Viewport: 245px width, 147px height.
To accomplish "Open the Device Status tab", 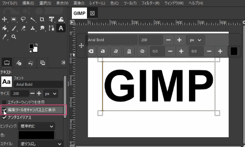I will coord(19,63).
